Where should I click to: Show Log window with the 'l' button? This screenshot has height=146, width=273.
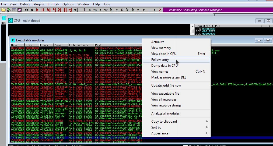point(84,10)
